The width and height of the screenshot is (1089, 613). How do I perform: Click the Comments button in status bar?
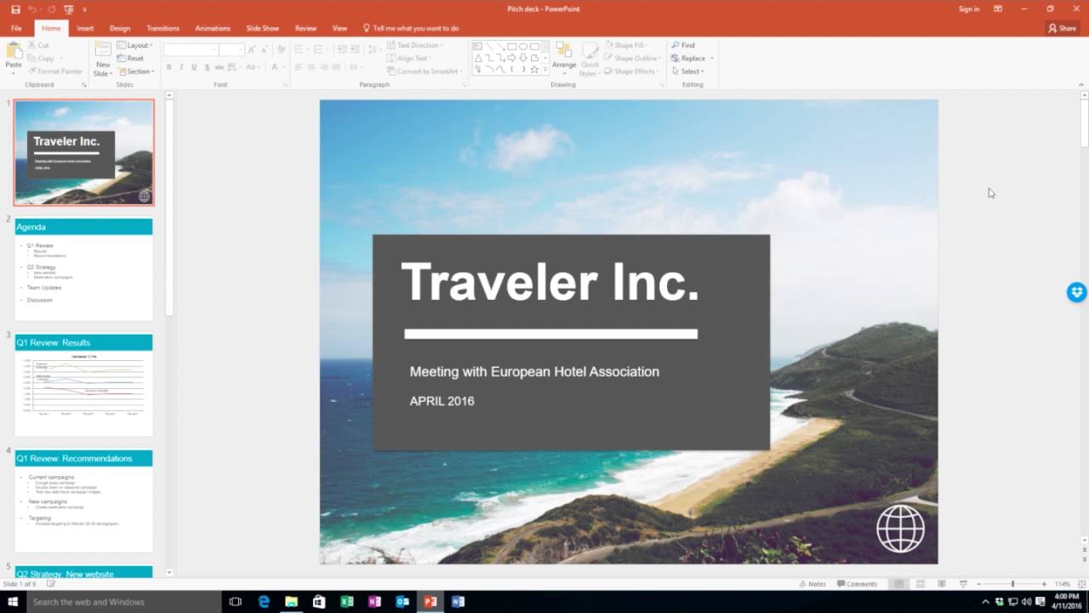pos(857,584)
